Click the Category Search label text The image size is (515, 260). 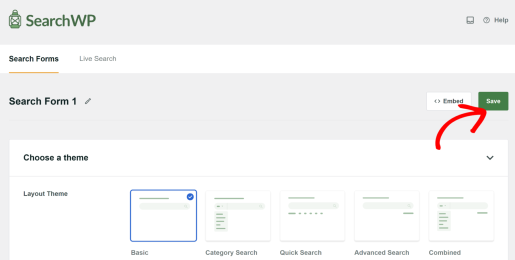[231, 253]
